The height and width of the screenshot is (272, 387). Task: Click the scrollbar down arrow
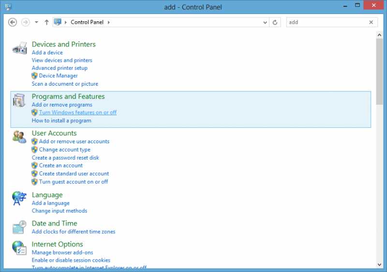(379, 265)
